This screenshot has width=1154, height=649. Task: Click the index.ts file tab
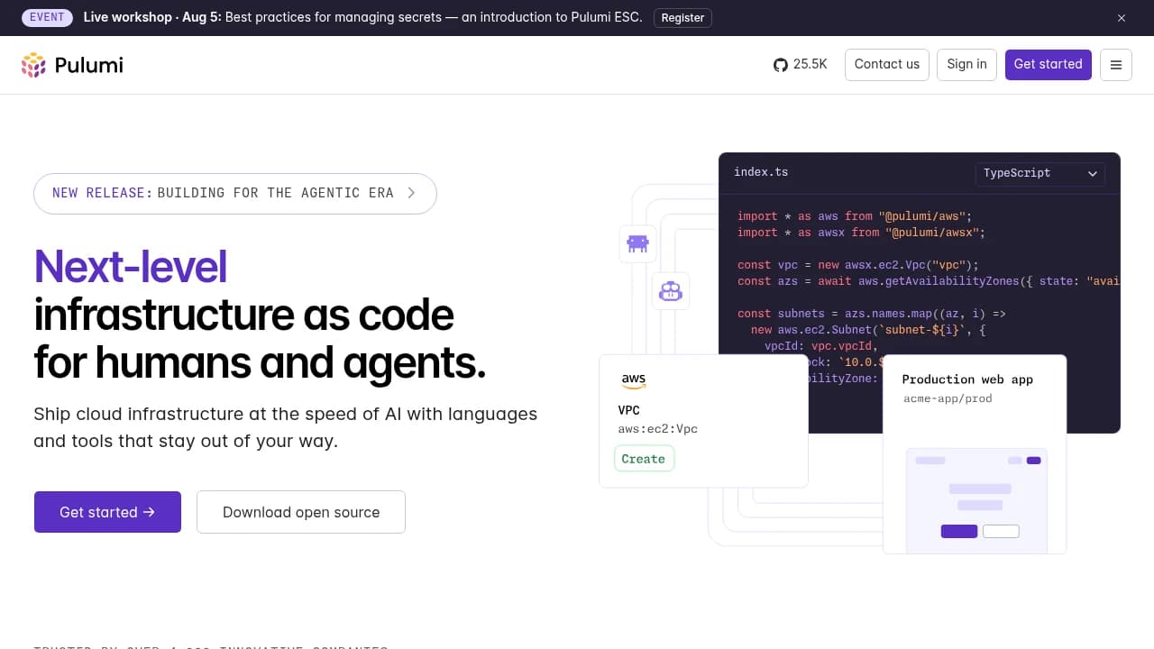[761, 172]
